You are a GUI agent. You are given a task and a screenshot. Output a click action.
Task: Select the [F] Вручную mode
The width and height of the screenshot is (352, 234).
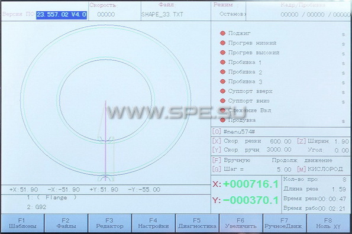coord(231,161)
